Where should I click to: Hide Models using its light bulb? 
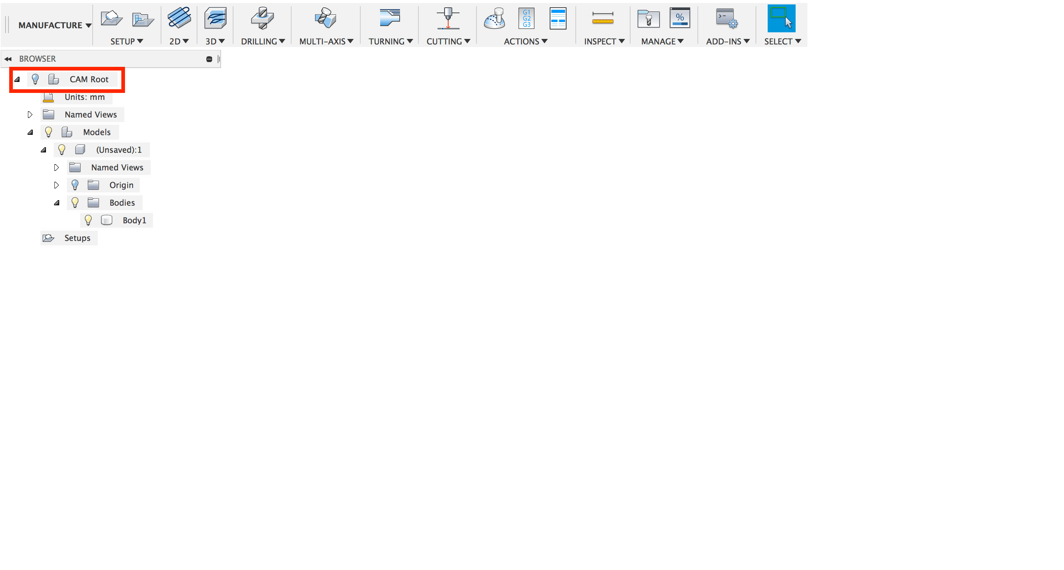[48, 132]
